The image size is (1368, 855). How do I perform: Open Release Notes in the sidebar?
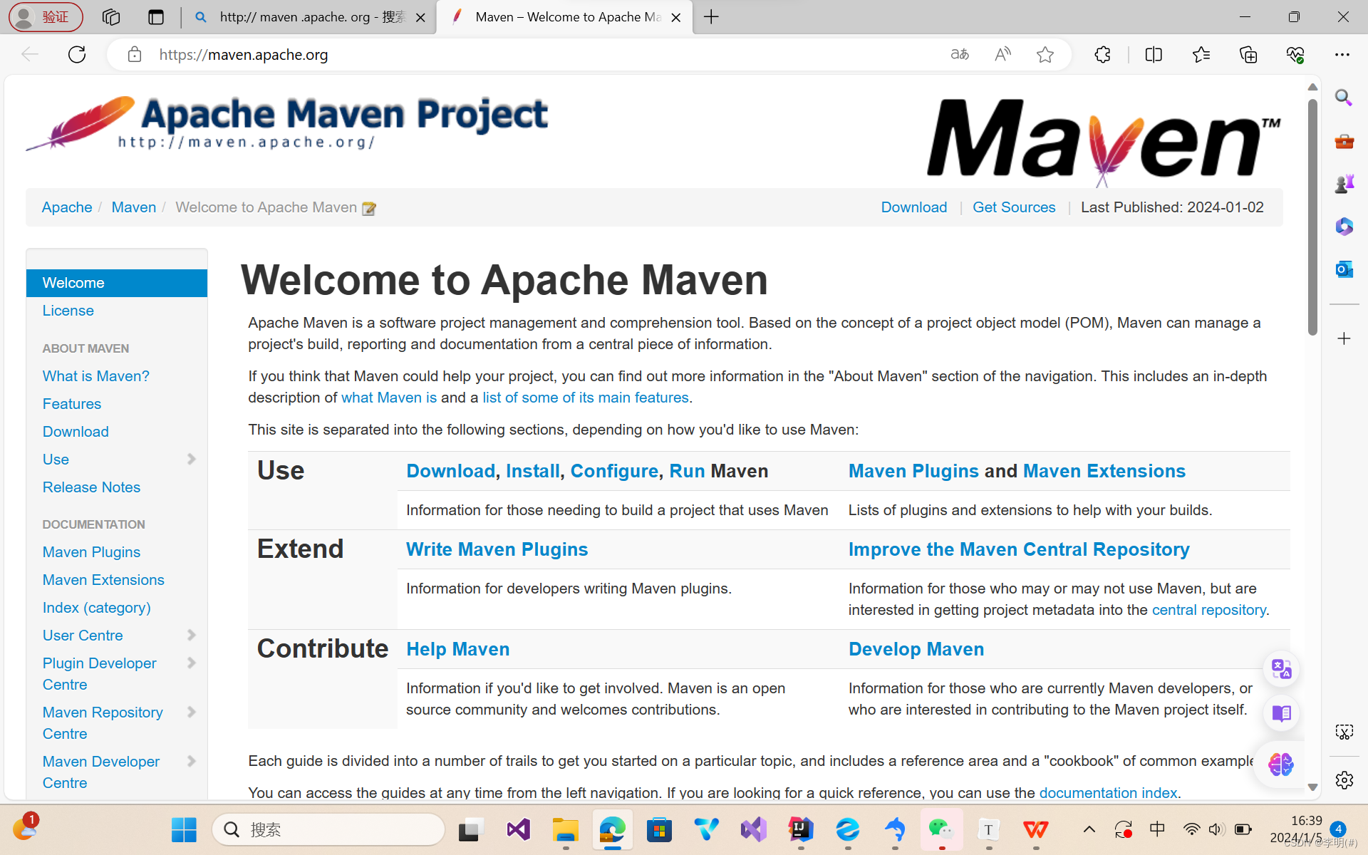click(x=91, y=487)
